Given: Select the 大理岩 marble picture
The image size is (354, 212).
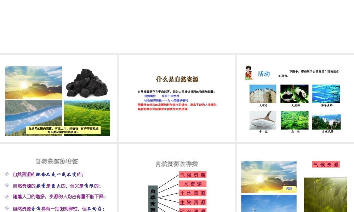Looking at the screenshot, I should (263, 94).
